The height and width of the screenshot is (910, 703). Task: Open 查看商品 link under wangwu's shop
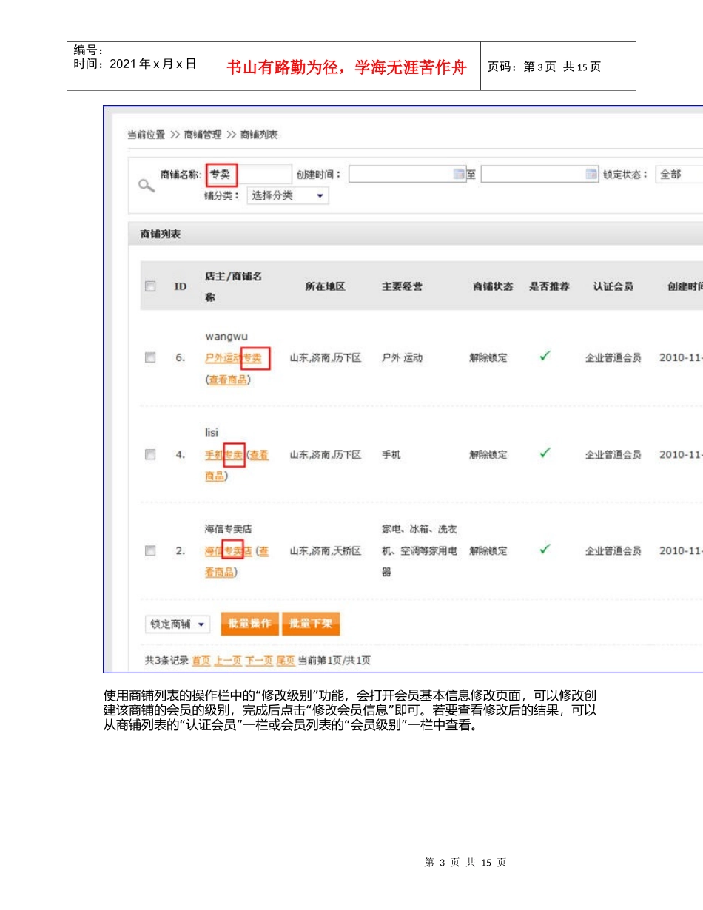228,380
